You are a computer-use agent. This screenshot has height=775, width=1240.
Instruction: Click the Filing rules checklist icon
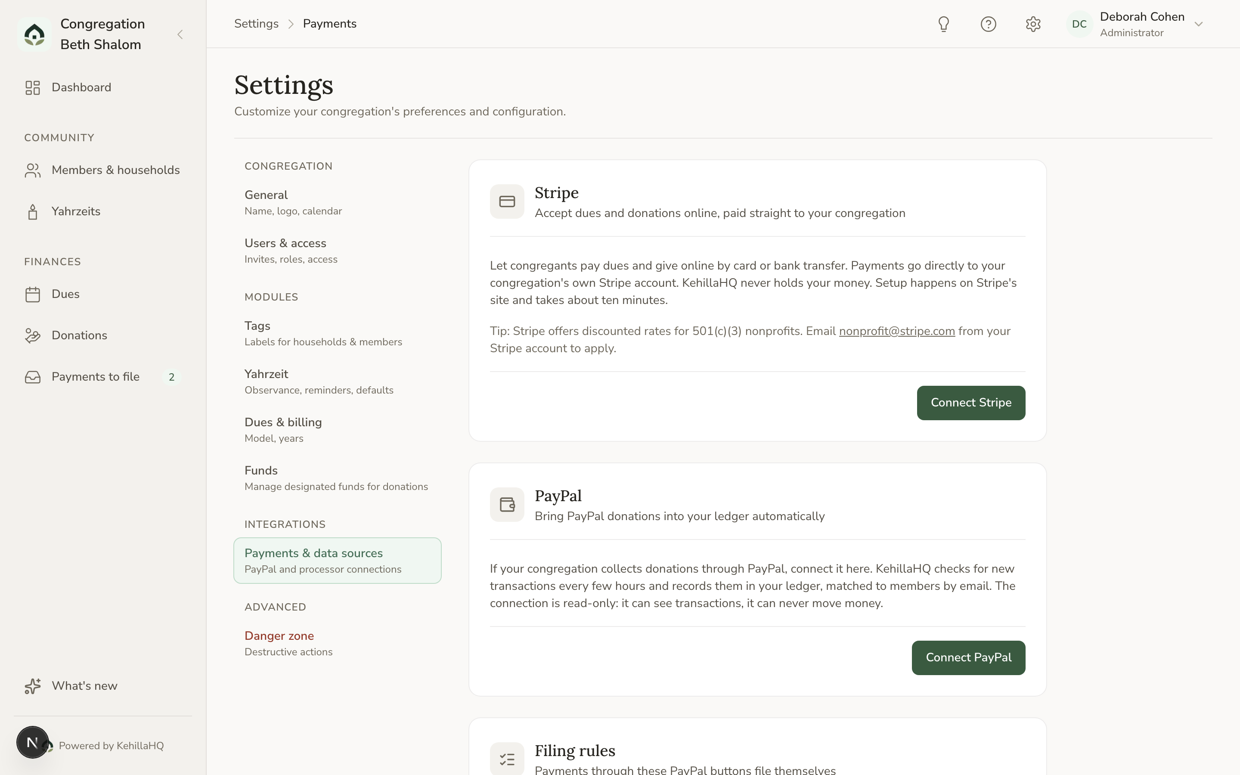507,759
